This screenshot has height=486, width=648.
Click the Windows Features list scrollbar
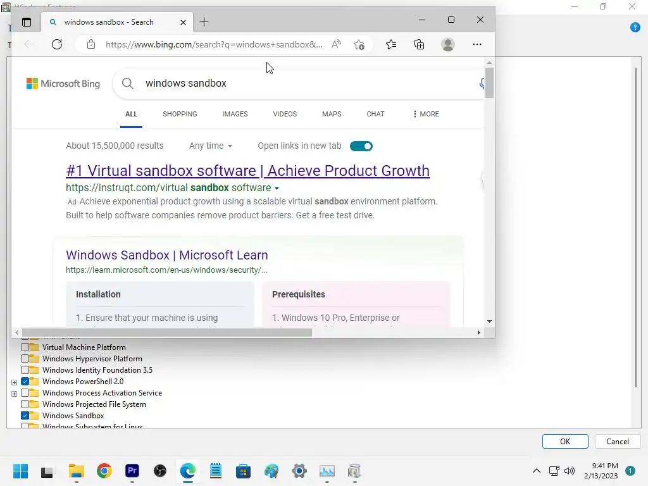(635, 227)
